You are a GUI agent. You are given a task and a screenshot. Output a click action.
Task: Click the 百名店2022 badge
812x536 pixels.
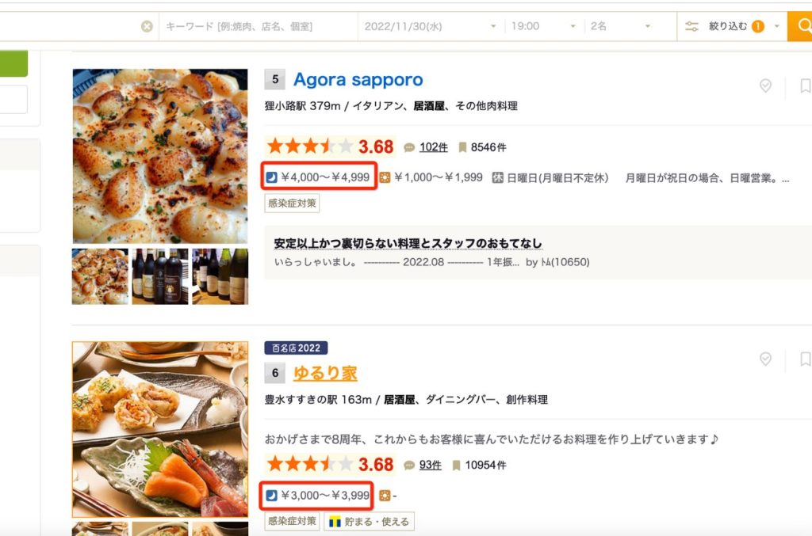(296, 348)
